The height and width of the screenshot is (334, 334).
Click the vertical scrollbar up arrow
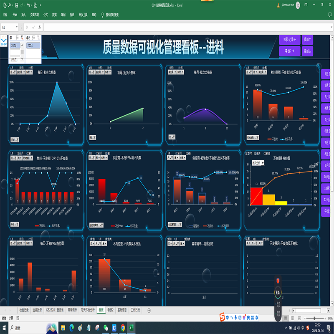[332, 38]
